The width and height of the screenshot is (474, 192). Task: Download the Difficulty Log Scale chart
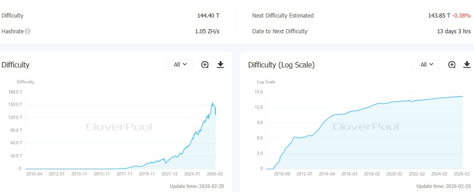click(x=467, y=65)
